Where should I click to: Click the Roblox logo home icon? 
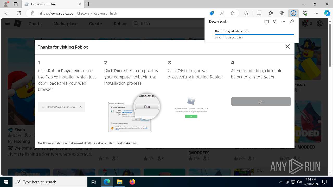click(x=18, y=24)
